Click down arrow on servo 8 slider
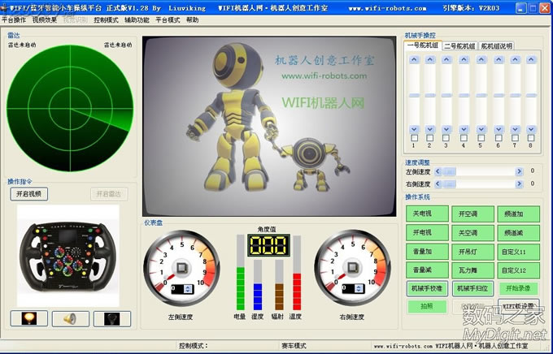This screenshot has width=553, height=354. point(530,130)
